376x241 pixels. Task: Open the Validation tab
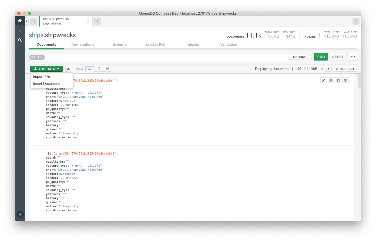point(229,45)
